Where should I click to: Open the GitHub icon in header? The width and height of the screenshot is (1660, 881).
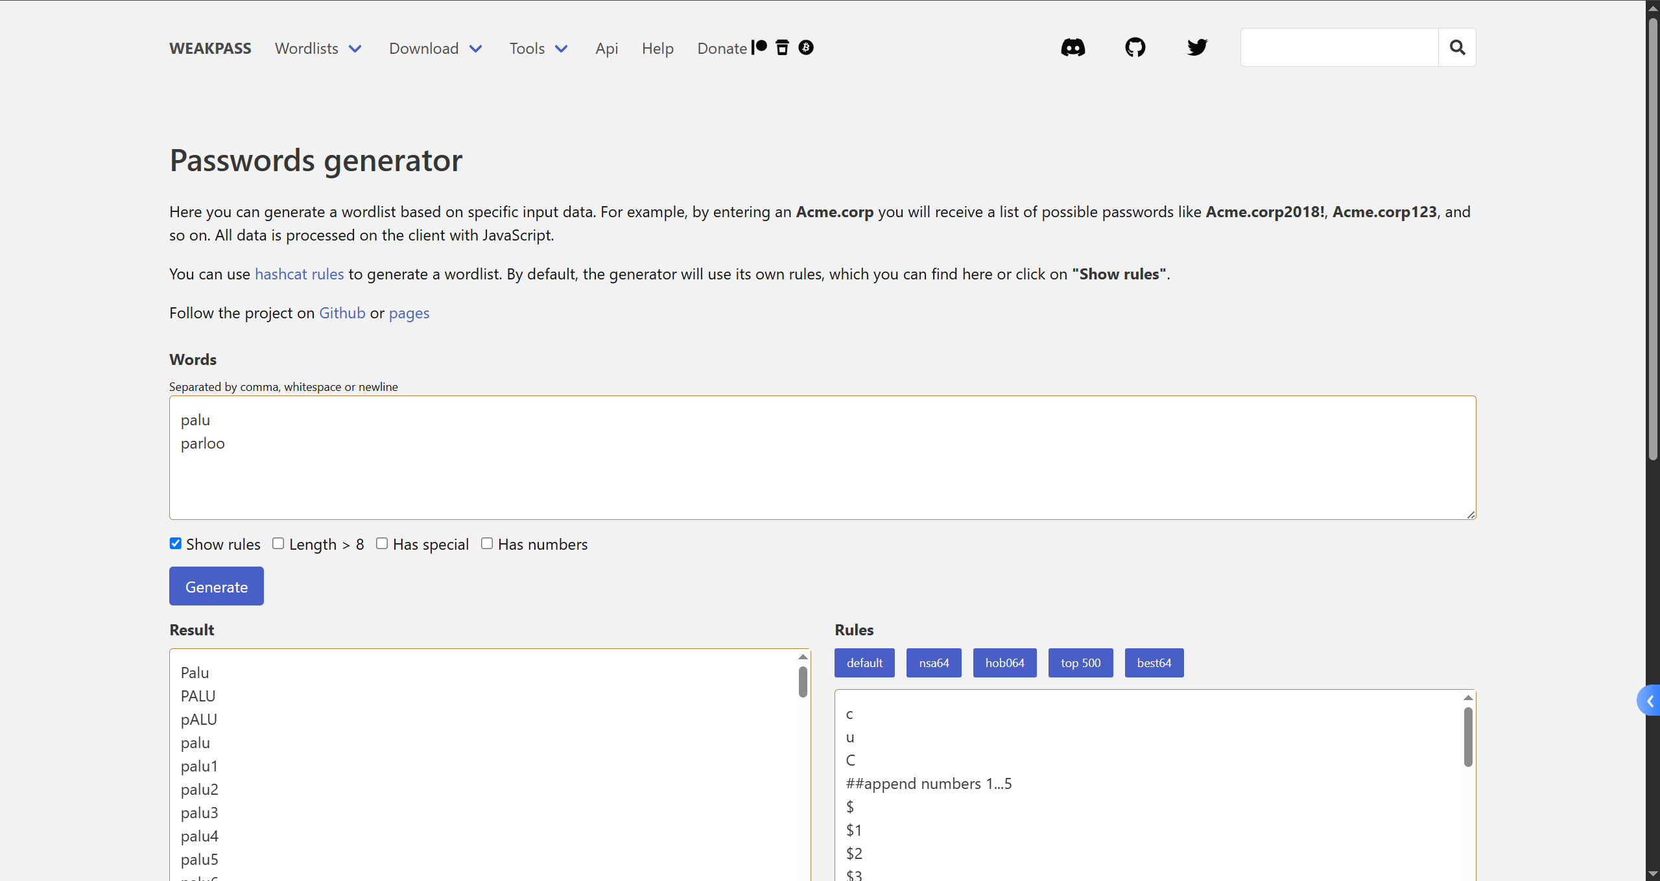pyautogui.click(x=1135, y=47)
